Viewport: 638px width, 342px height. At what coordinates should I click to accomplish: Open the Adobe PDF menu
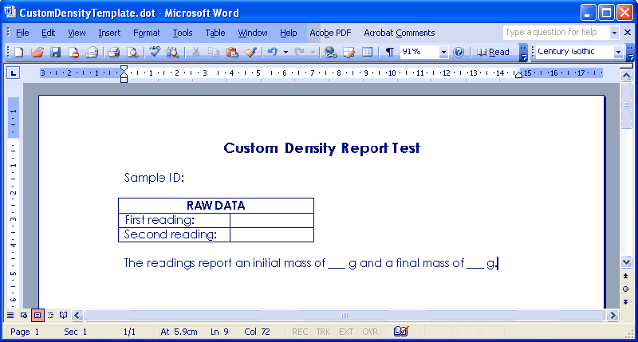click(x=330, y=33)
